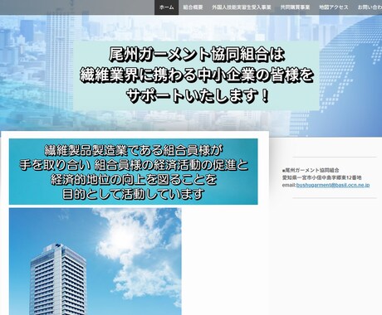
Task: Click the hero banner headline 尾州ガーメント協同組合は
Action: click(x=197, y=55)
